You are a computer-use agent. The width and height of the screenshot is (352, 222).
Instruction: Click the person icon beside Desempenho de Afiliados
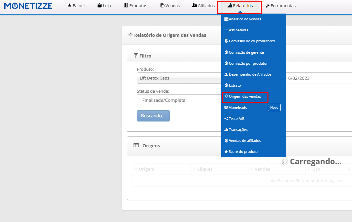click(x=226, y=74)
